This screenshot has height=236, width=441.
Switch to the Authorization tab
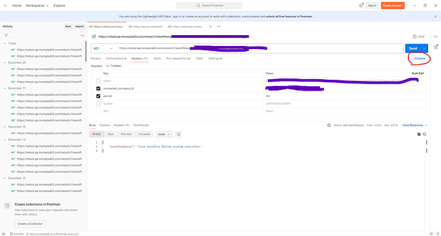click(x=116, y=59)
